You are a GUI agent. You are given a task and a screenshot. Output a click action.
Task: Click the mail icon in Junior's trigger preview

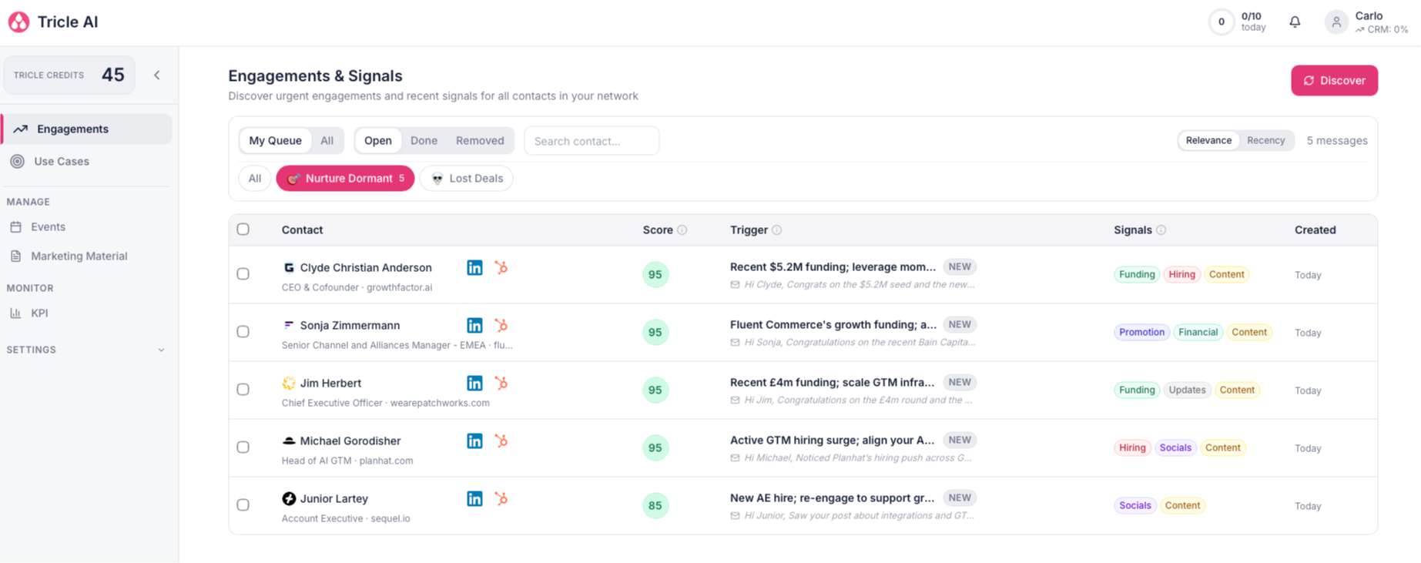(x=736, y=516)
